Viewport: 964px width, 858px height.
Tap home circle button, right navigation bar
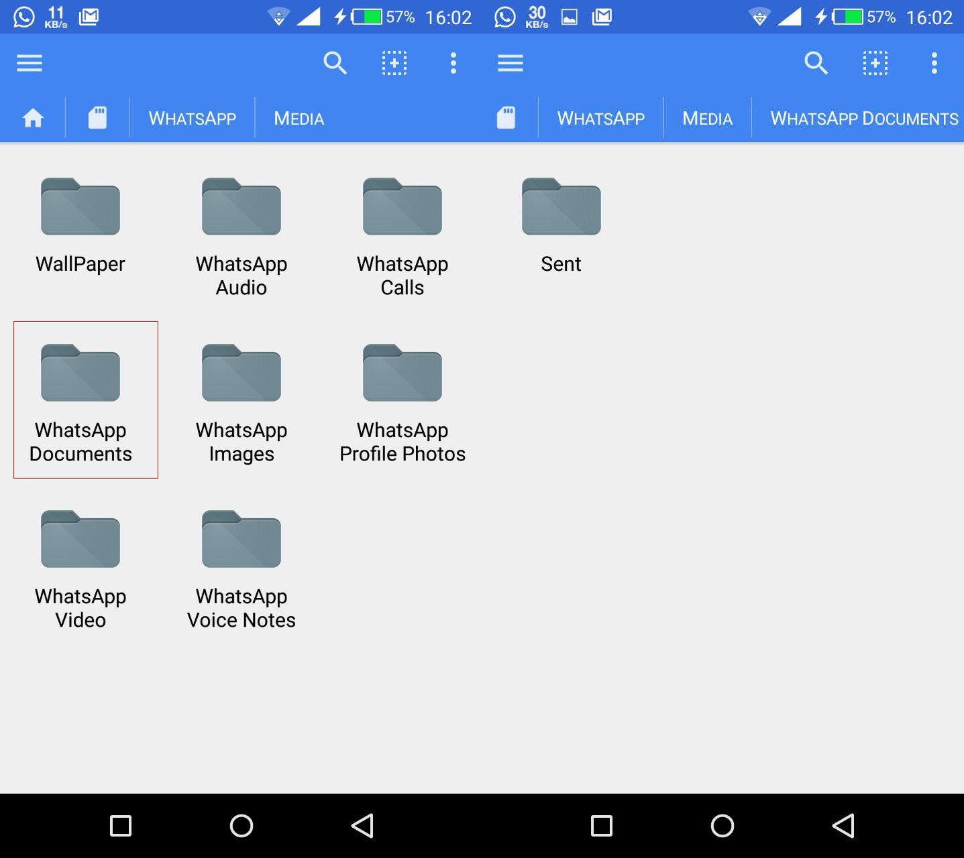coord(722,826)
